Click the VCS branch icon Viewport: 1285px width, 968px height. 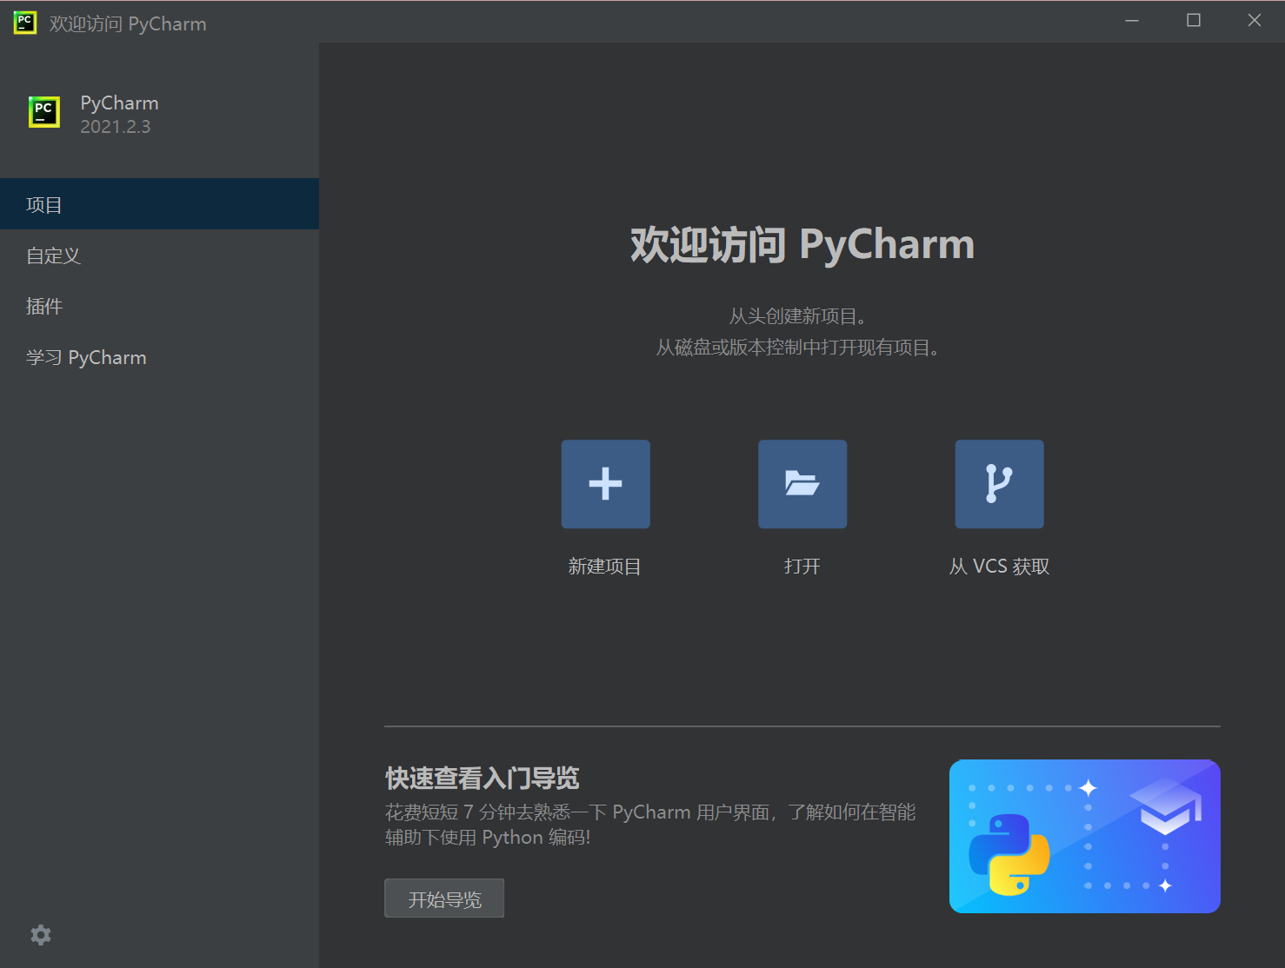tap(999, 484)
